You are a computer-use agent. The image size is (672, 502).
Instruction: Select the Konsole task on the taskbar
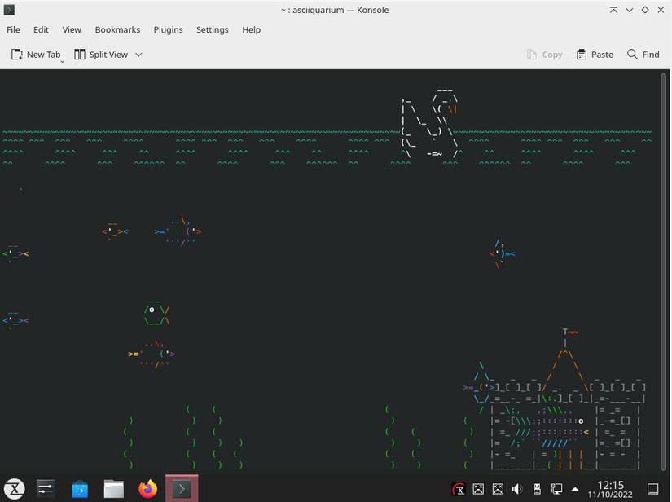point(182,488)
